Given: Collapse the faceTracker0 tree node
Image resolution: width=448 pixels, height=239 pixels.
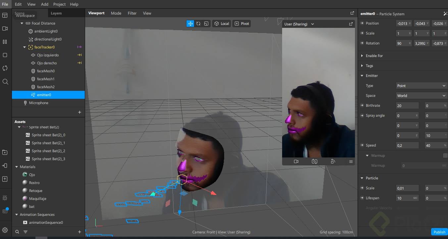Looking at the screenshot, I should (x=25, y=47).
